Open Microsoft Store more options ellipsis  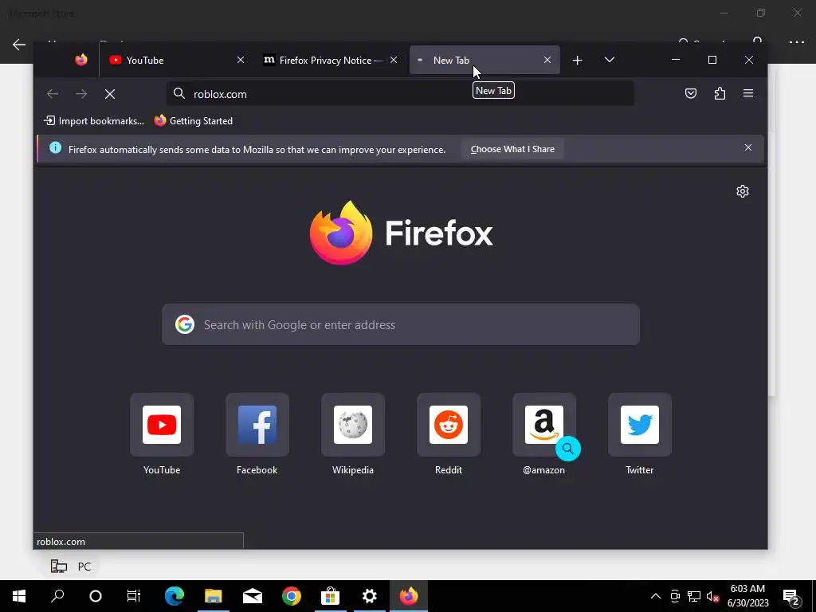pos(797,43)
